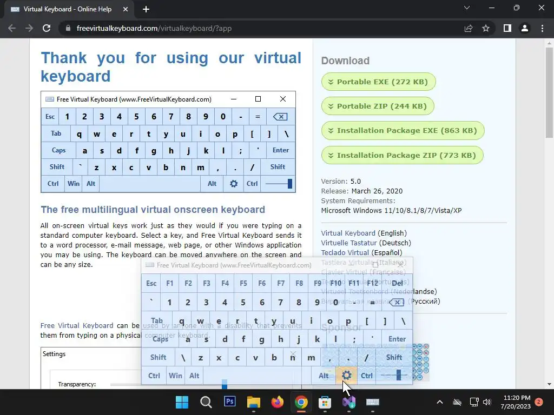Open the tab search chevron in the title bar
This screenshot has width=554, height=415.
point(467,8)
